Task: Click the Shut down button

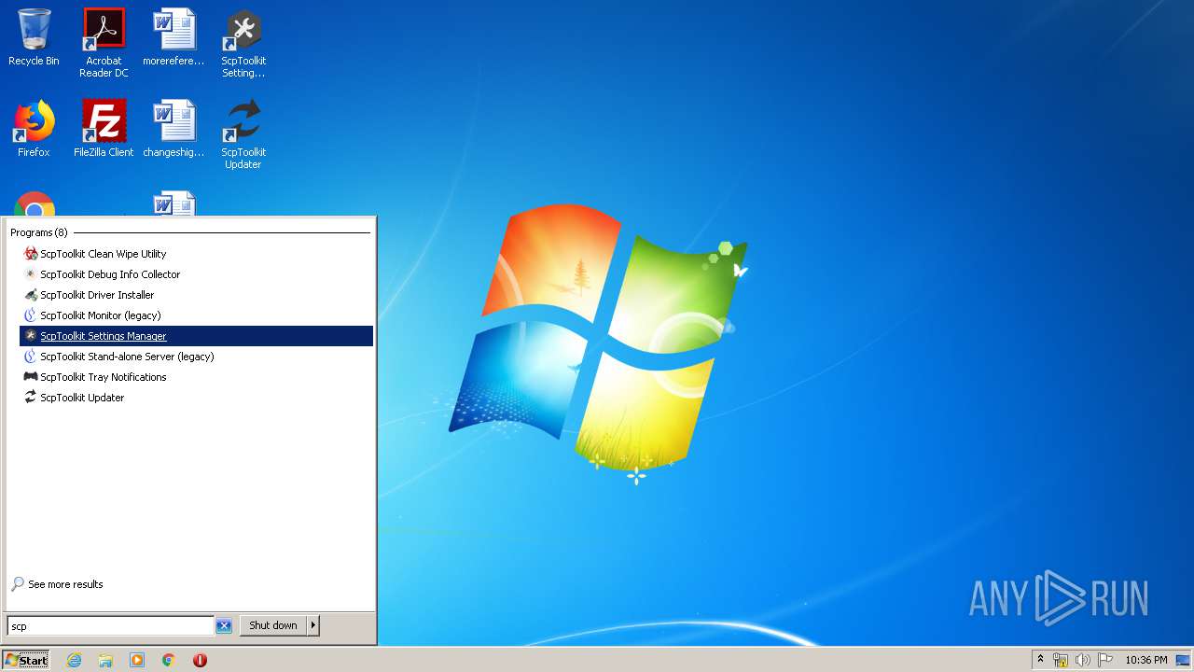Action: pos(273,625)
